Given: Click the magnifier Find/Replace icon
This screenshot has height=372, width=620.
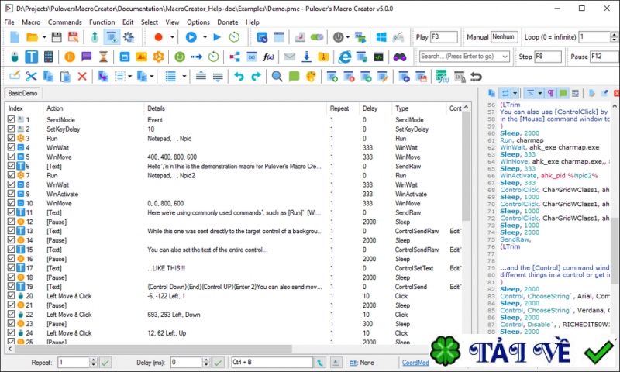Looking at the screenshot, I should coord(277,76).
